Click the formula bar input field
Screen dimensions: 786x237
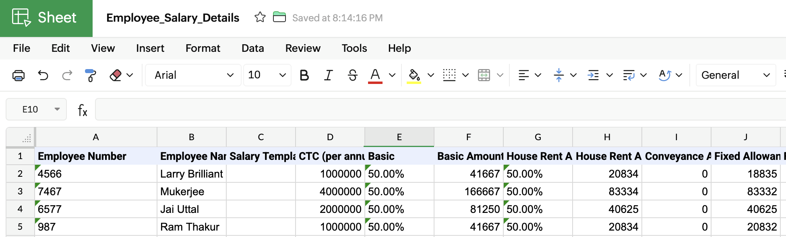[x=439, y=109]
